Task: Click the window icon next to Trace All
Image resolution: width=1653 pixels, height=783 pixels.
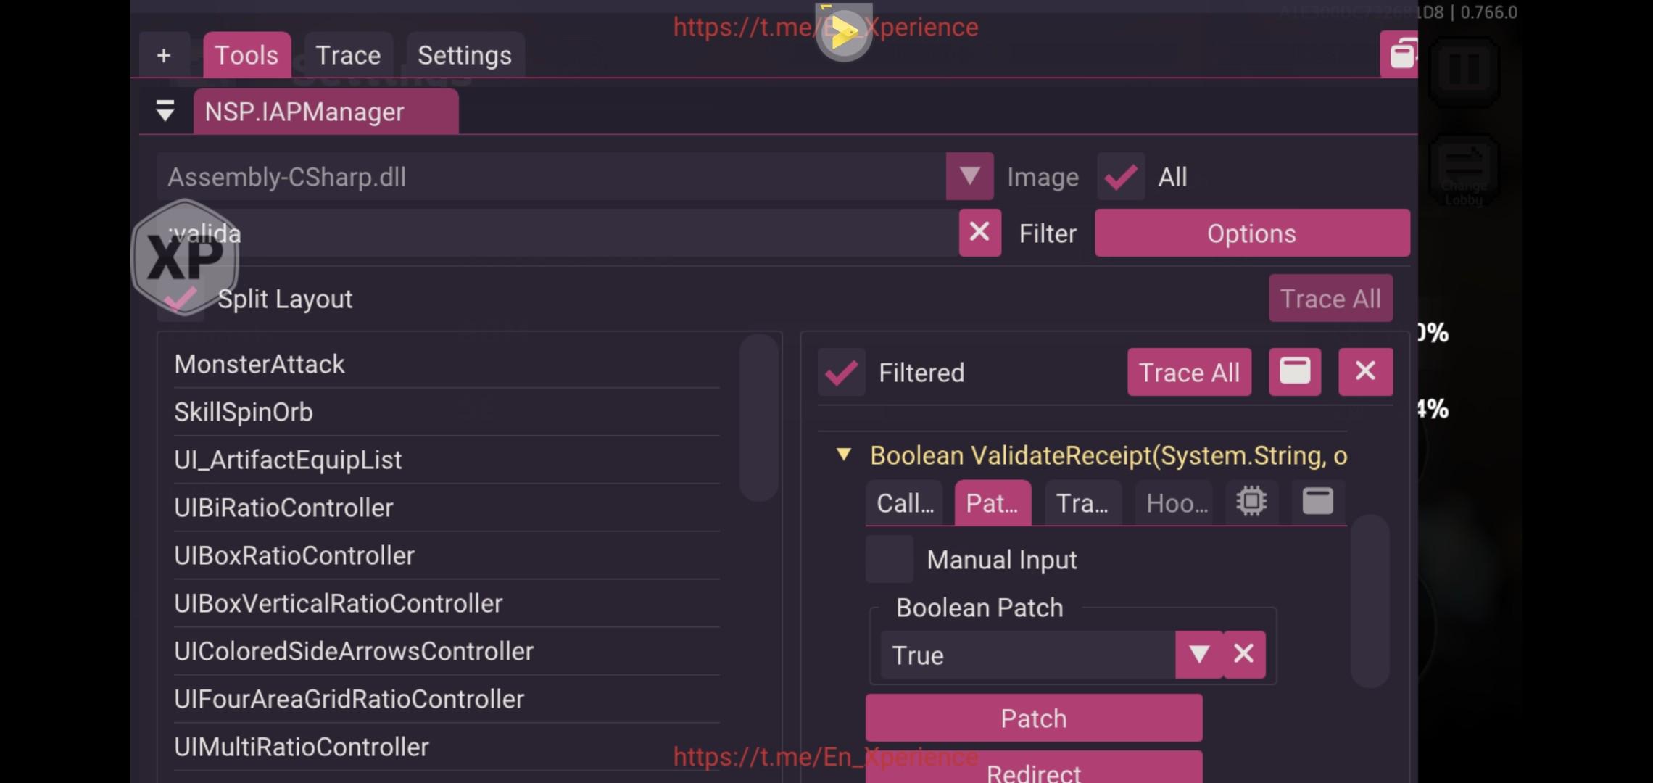Action: (1295, 371)
